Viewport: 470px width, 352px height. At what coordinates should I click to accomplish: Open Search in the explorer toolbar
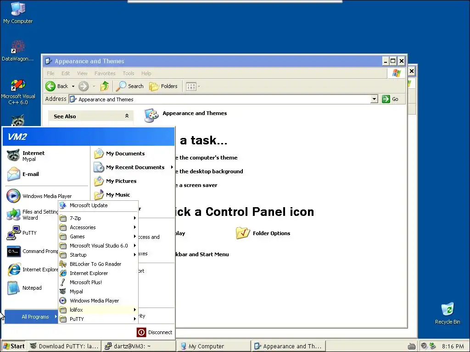pyautogui.click(x=130, y=86)
